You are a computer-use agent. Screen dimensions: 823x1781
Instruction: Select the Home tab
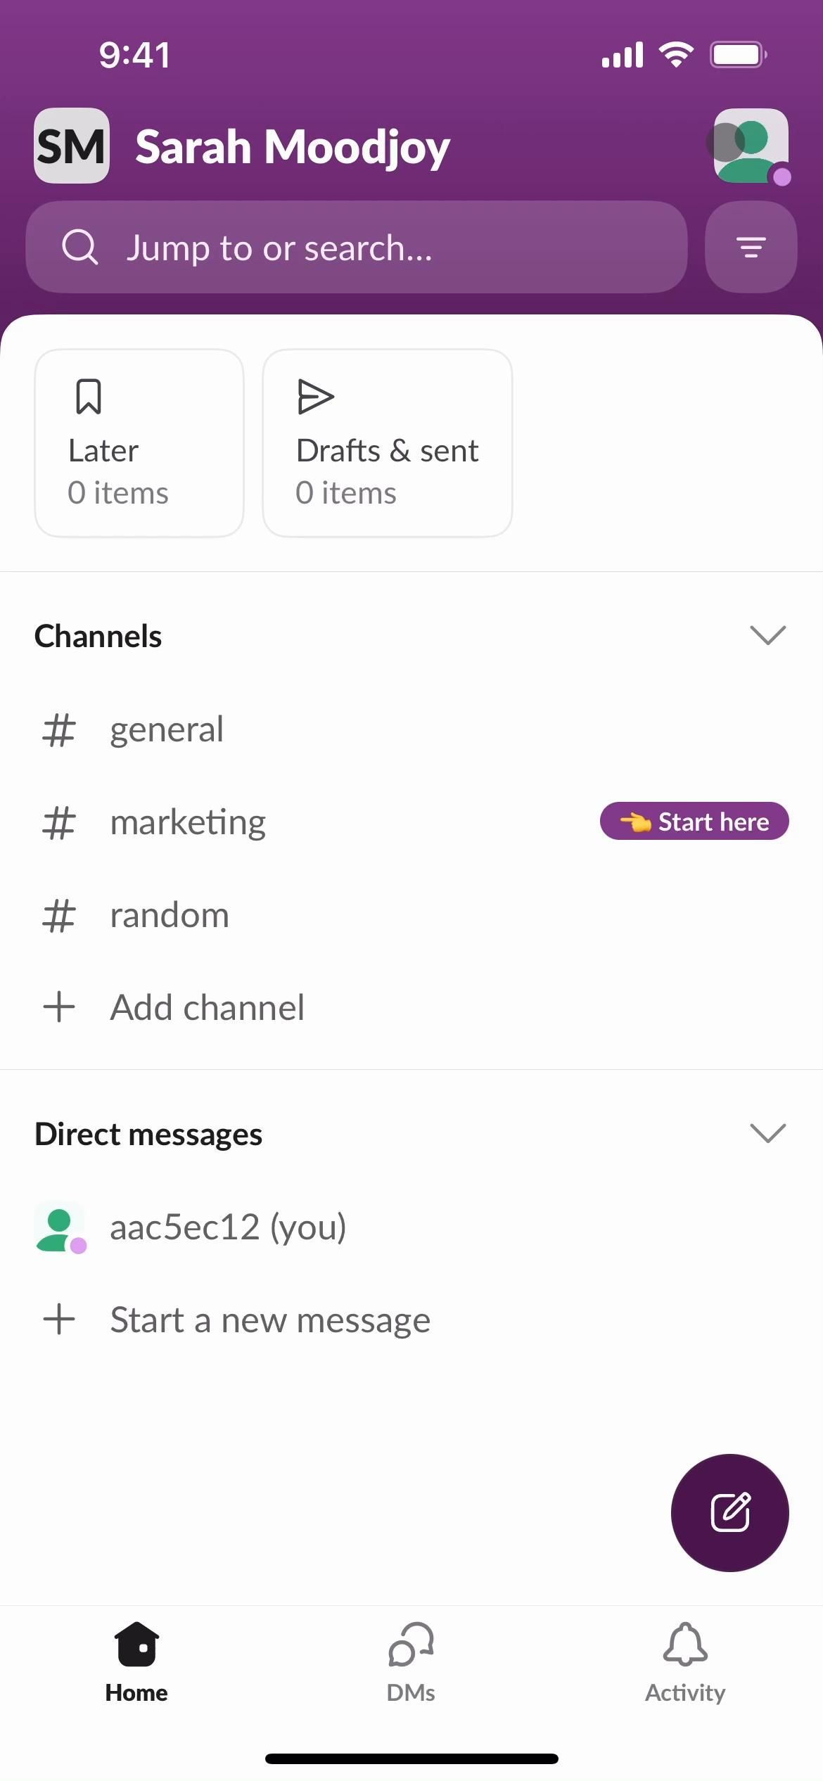tap(136, 1662)
